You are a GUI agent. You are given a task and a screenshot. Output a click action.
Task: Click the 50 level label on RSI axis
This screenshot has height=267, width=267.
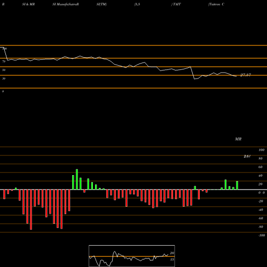point(4,70)
